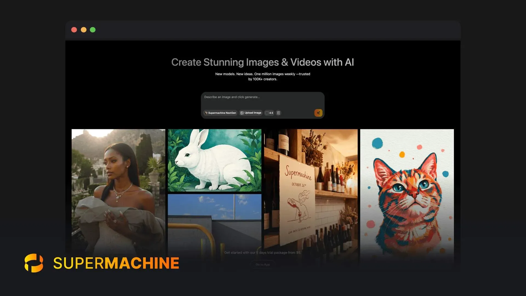The width and height of the screenshot is (526, 296).
Task: Click the green maximize traffic light
Action: [x=93, y=30]
